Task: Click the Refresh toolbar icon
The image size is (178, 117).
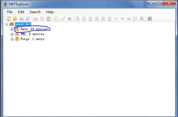Action: click(x=28, y=19)
